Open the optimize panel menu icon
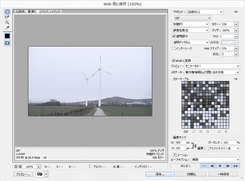The width and height of the screenshot is (245, 181). (236, 12)
